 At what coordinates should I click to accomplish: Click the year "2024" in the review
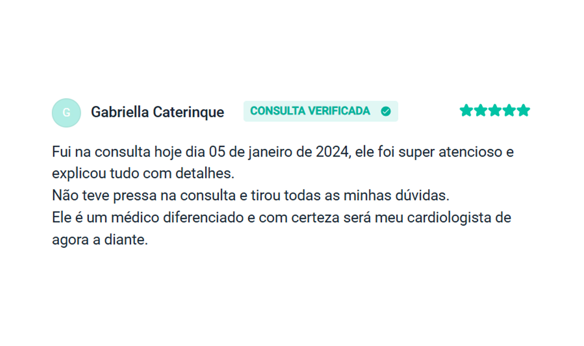[x=332, y=152]
